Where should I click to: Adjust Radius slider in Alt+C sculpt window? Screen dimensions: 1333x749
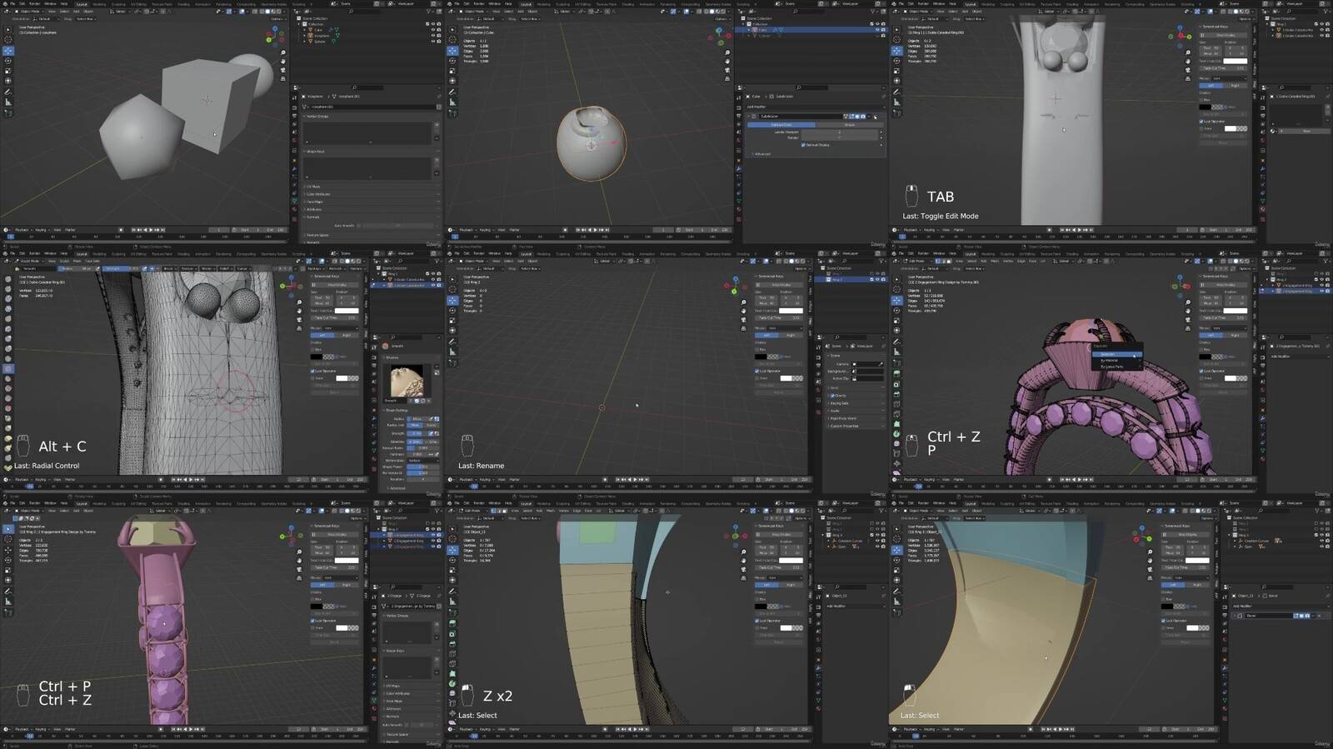(x=417, y=419)
